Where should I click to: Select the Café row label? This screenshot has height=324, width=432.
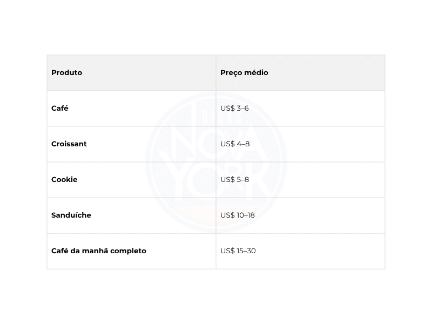click(x=60, y=109)
